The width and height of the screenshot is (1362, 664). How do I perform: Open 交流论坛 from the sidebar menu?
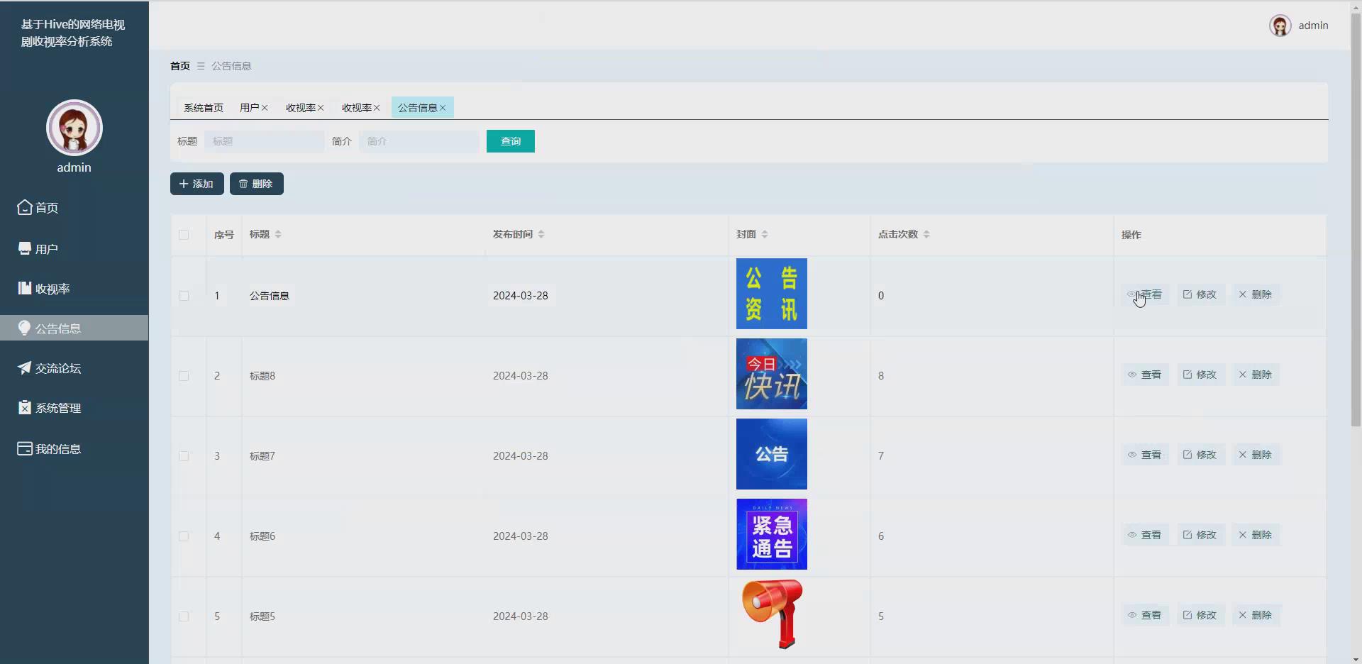pyautogui.click(x=74, y=368)
